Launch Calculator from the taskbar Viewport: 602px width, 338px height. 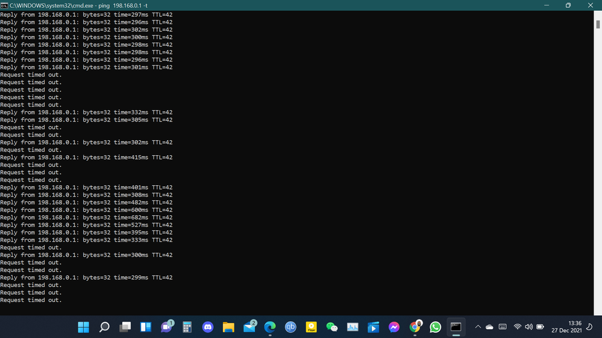(187, 327)
